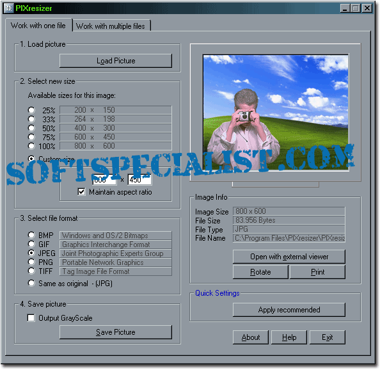The height and width of the screenshot is (370, 380).
Task: Apply recommended quick settings
Action: (x=289, y=310)
